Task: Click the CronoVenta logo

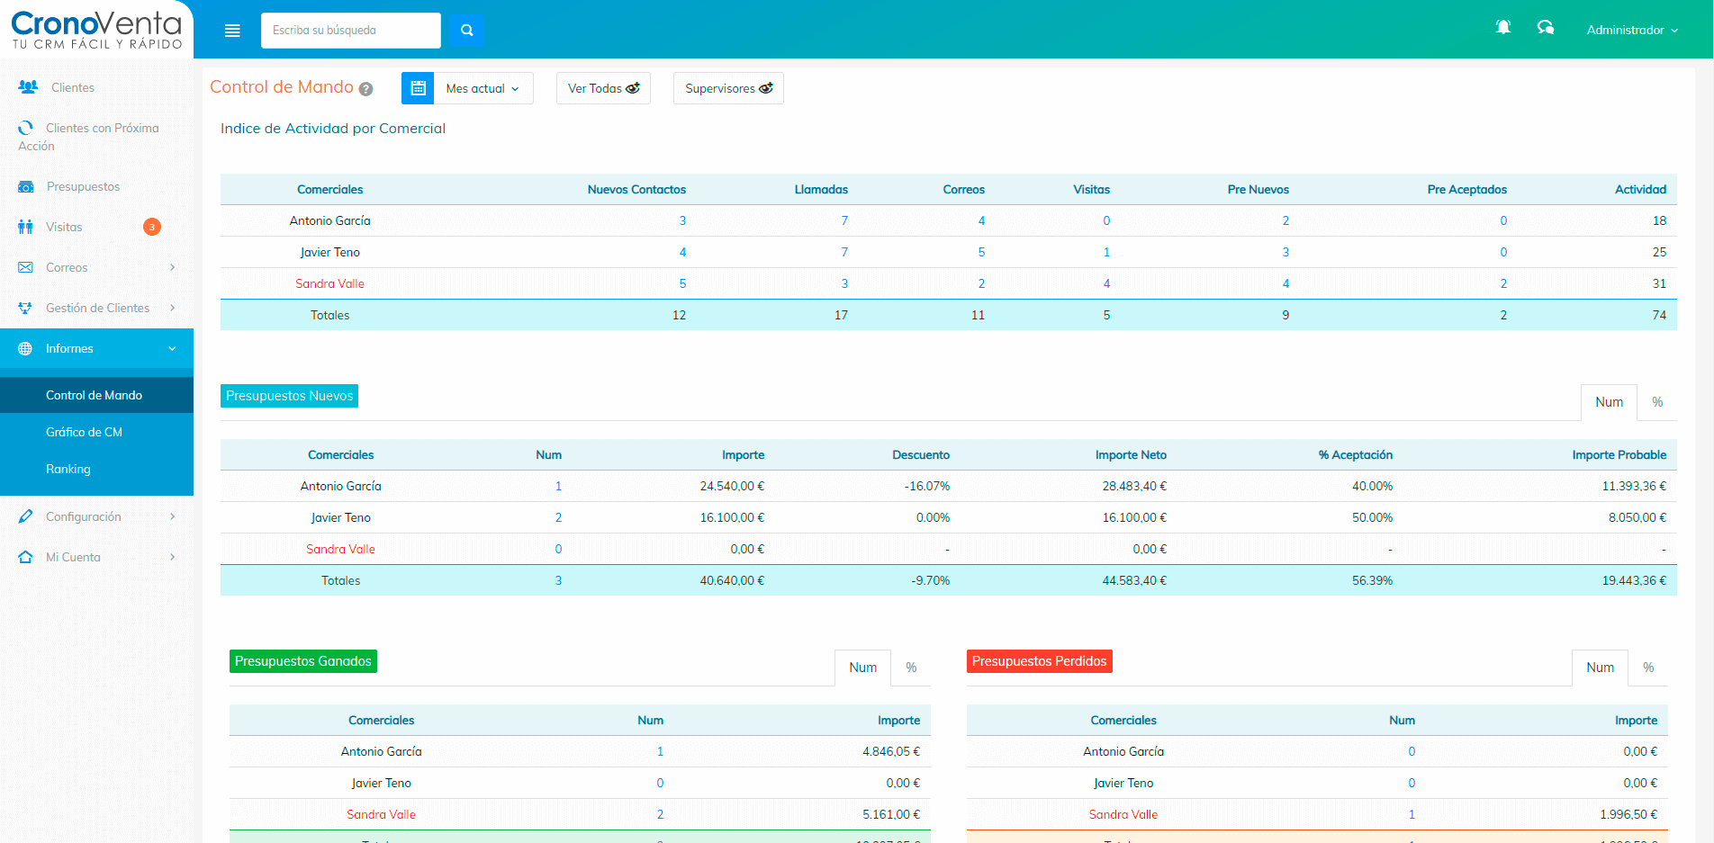Action: (96, 30)
